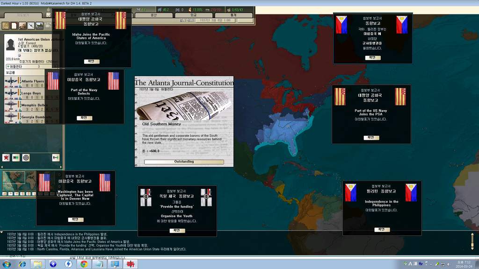This screenshot has width=479, height=269.
Task: Open the Windows Explorer folder in taskbar
Action: coord(37,264)
